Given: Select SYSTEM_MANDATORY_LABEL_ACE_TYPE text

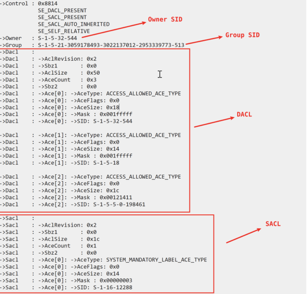Looking at the screenshot, I should point(156,260).
